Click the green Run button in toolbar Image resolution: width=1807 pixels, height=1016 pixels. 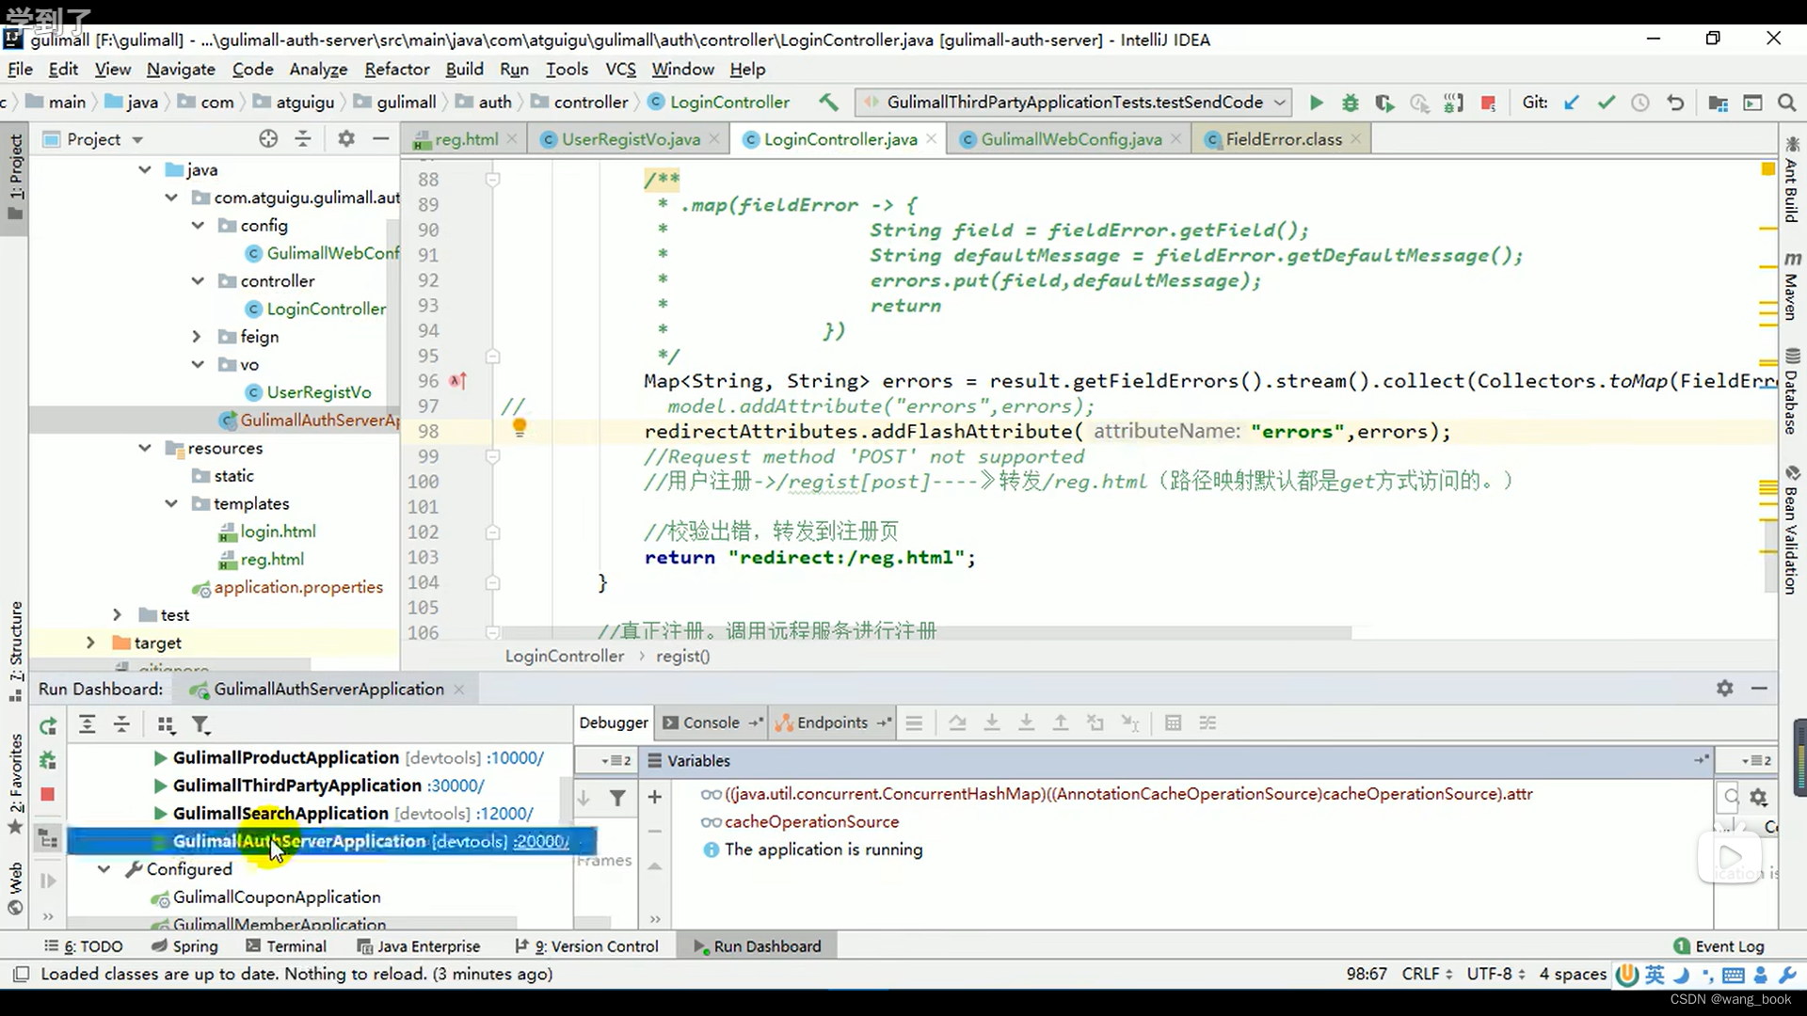[x=1316, y=103]
